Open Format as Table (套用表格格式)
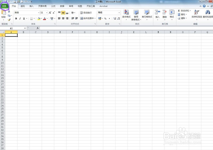The width and height of the screenshot is (213, 150). pyautogui.click(x=136, y=15)
